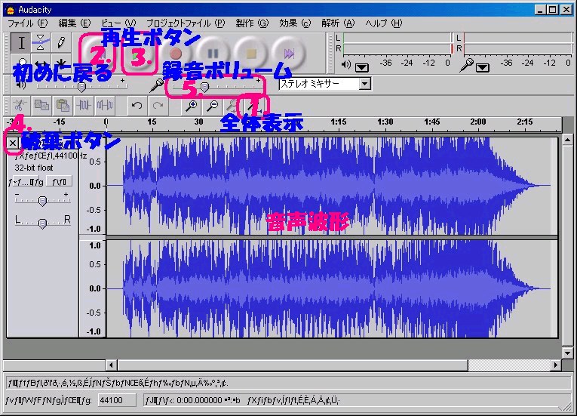Click the horizontal scrollbar thumb
This screenshot has height=416, width=577.
(x=293, y=365)
